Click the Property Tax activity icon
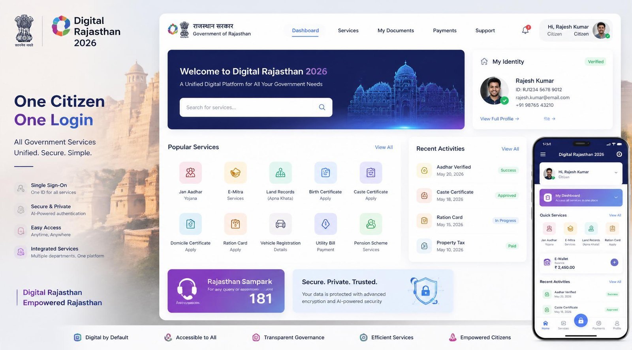The width and height of the screenshot is (632, 350). coord(424,246)
